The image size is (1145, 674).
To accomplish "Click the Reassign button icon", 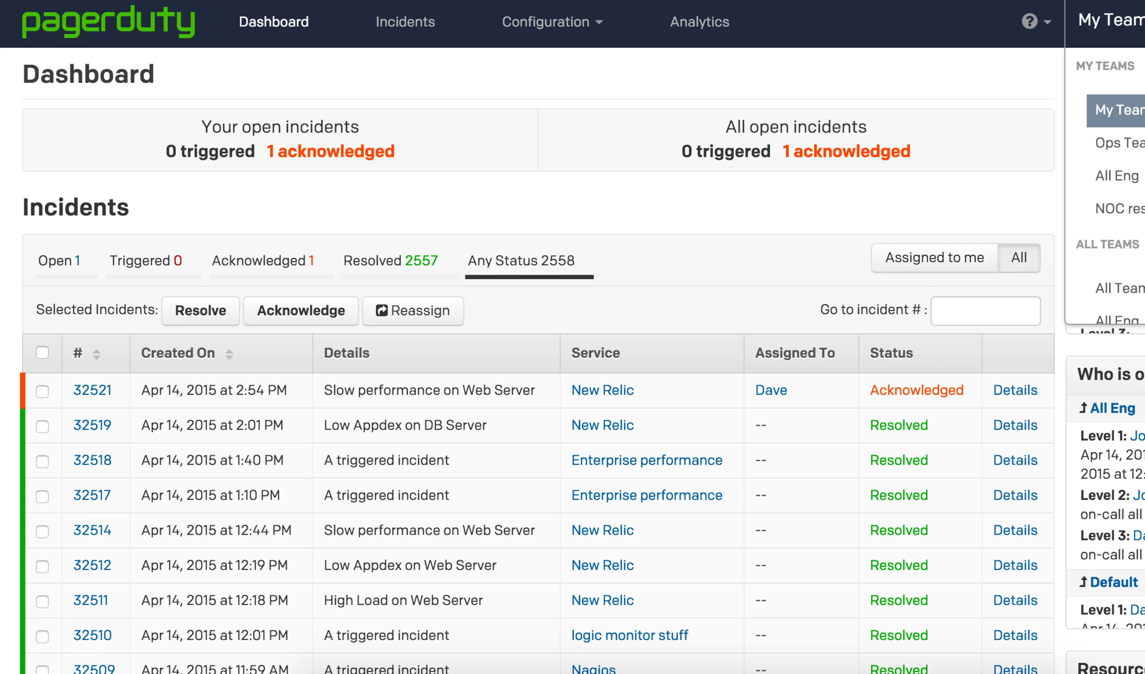I will pos(381,311).
